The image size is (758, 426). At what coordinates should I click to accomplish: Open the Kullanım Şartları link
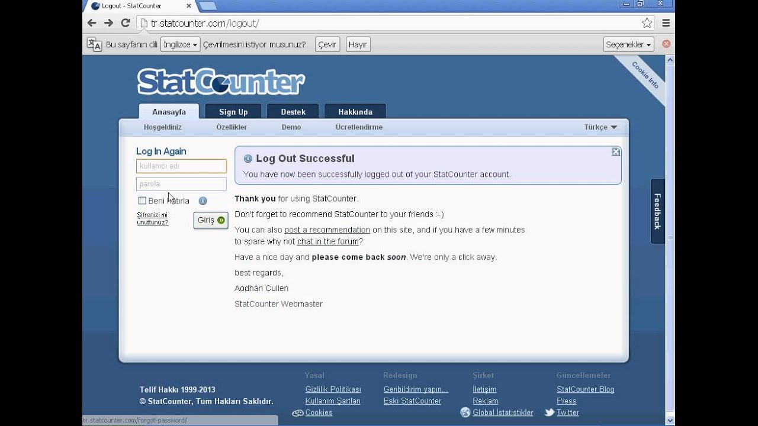pyautogui.click(x=333, y=401)
